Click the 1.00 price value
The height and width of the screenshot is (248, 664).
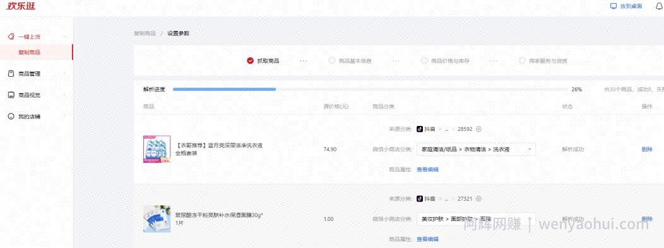coord(328,219)
